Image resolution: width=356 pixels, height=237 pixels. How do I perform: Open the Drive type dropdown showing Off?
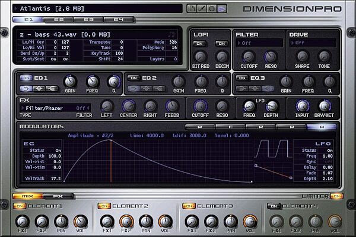313,43
